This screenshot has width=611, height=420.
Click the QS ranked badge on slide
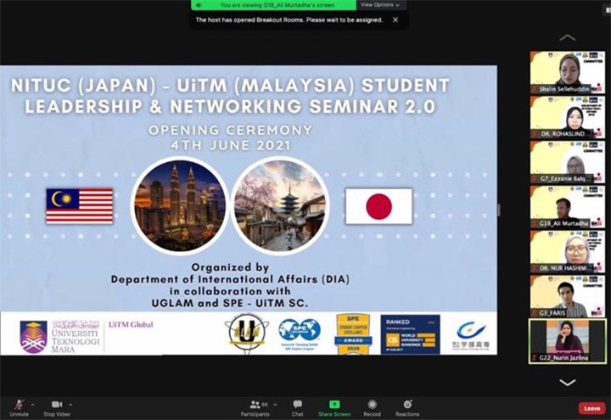pyautogui.click(x=411, y=334)
